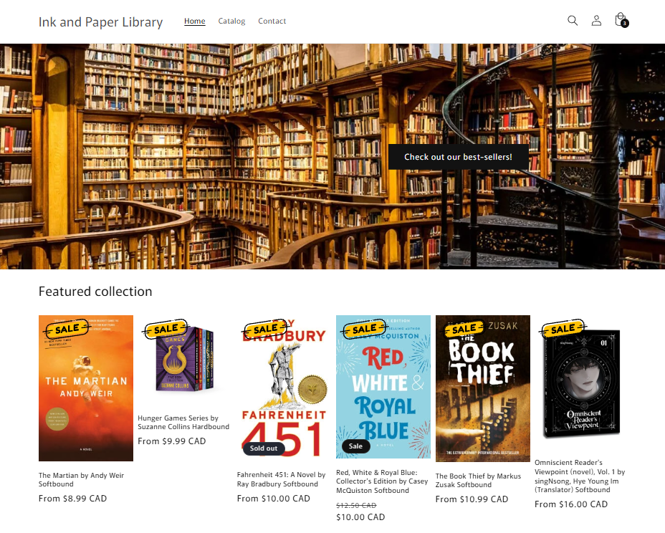665x533 pixels.
Task: Select The Book Thief cover image
Action: pyautogui.click(x=483, y=388)
